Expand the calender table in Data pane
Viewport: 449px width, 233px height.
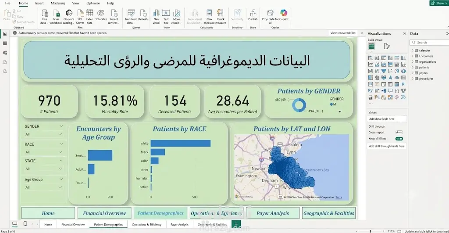click(x=413, y=50)
